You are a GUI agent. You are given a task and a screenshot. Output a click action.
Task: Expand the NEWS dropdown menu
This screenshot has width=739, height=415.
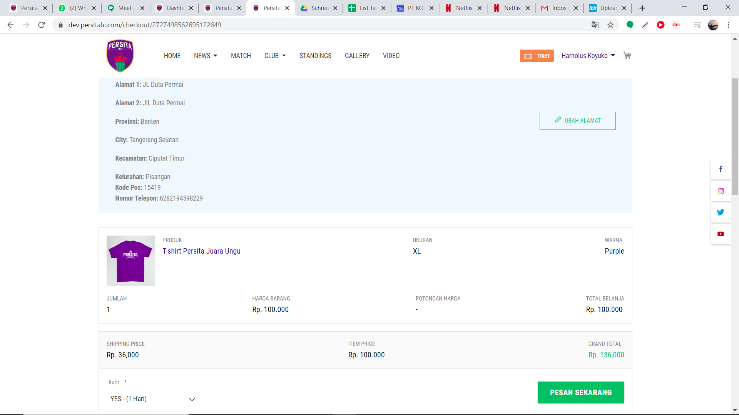[x=206, y=56]
